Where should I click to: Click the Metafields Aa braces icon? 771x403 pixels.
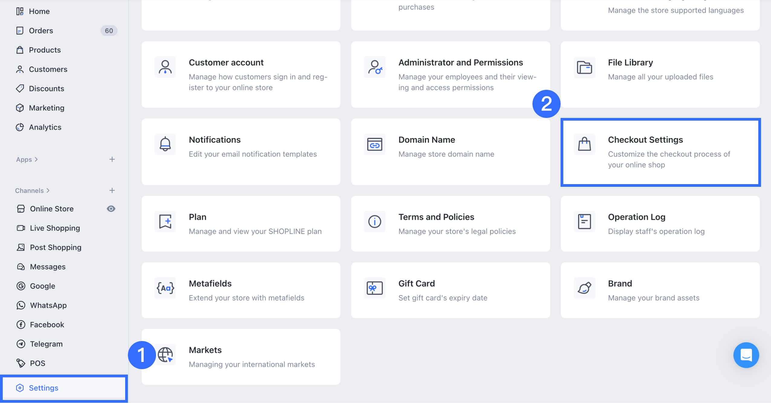tap(165, 288)
